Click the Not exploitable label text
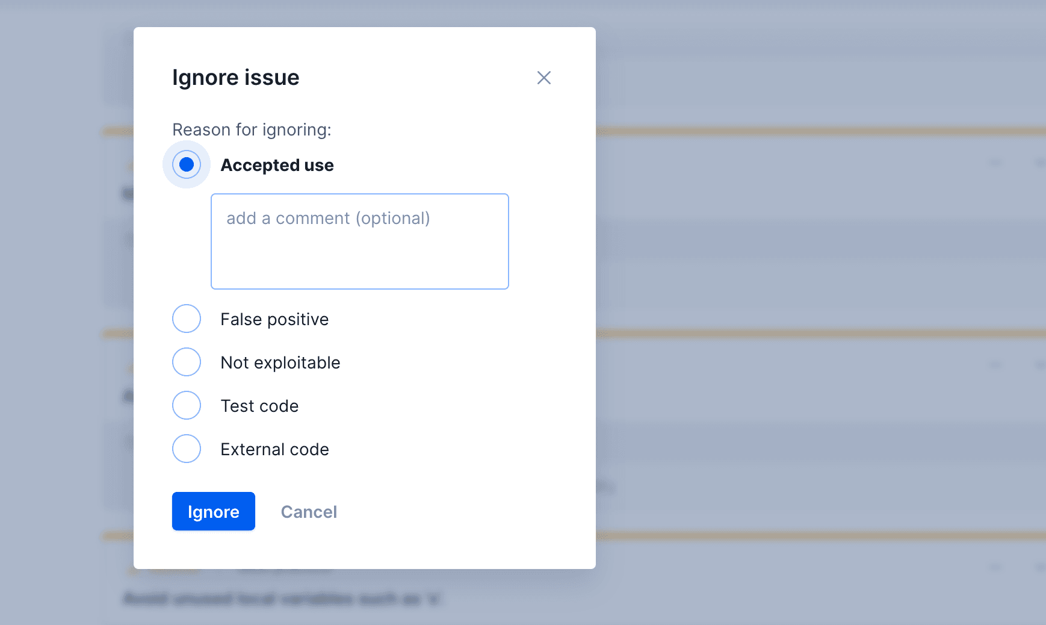This screenshot has width=1046, height=625. click(280, 362)
